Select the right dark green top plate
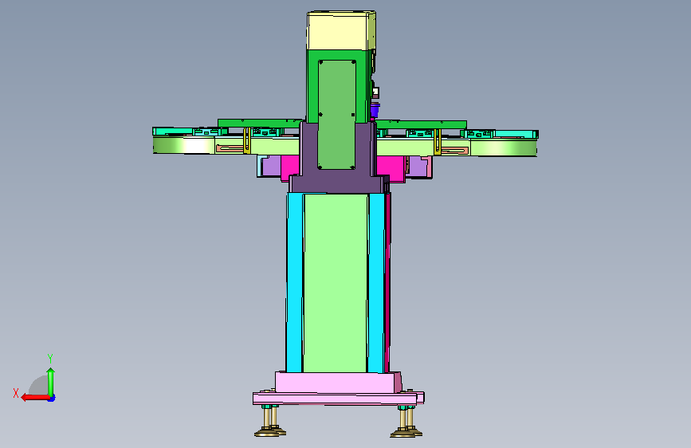This screenshot has height=448, width=691. point(421,125)
